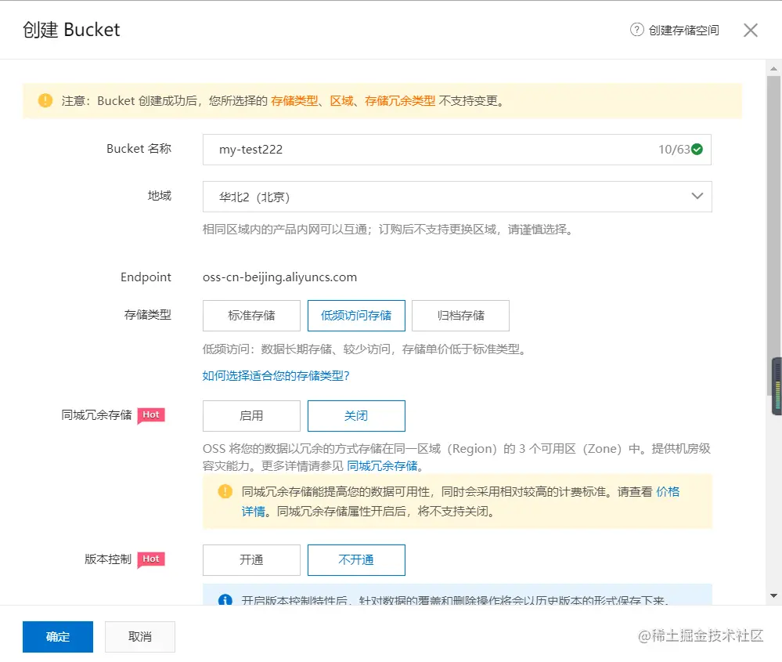Open the 同城冗余存储 documentation link
The height and width of the screenshot is (662, 782).
pos(382,466)
